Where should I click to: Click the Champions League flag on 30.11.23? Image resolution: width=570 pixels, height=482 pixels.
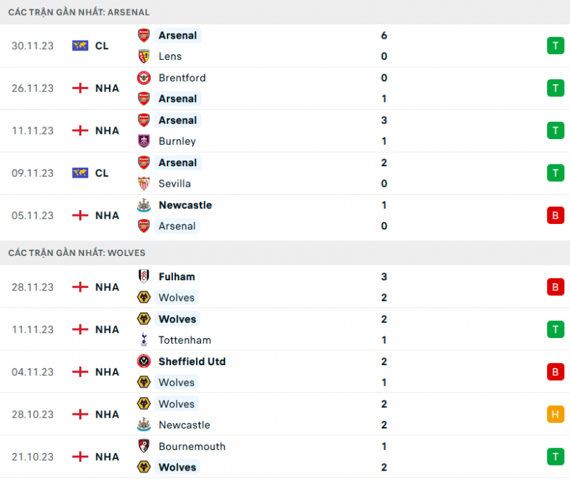click(80, 46)
